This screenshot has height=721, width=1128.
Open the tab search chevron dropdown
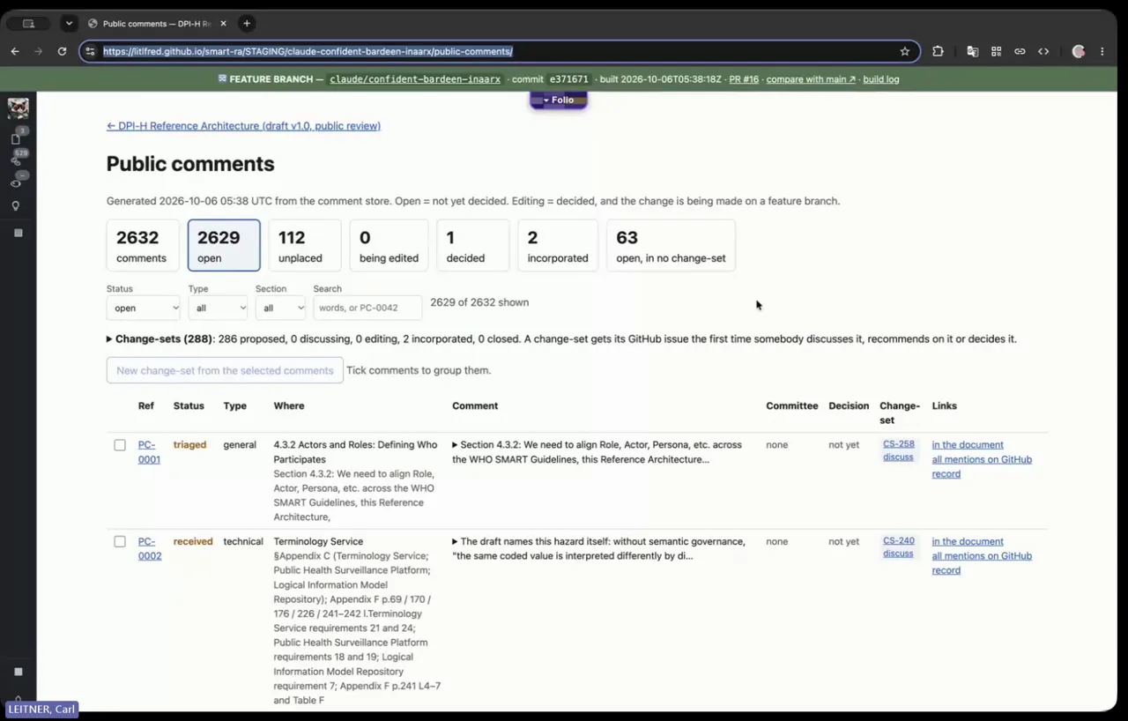[69, 24]
